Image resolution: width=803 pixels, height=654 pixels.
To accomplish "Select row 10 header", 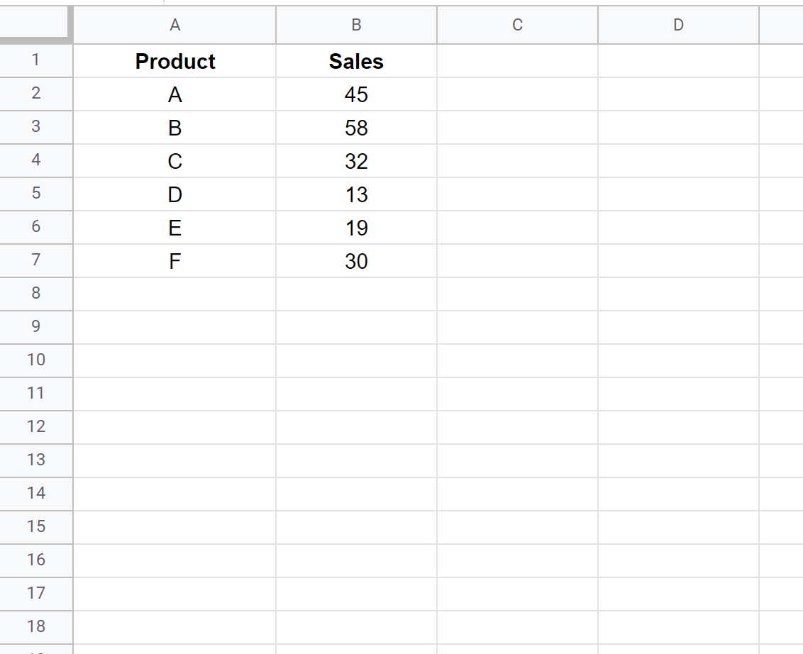I will click(36, 360).
